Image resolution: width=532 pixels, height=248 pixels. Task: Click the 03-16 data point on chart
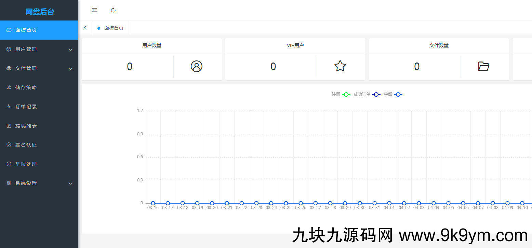point(153,203)
